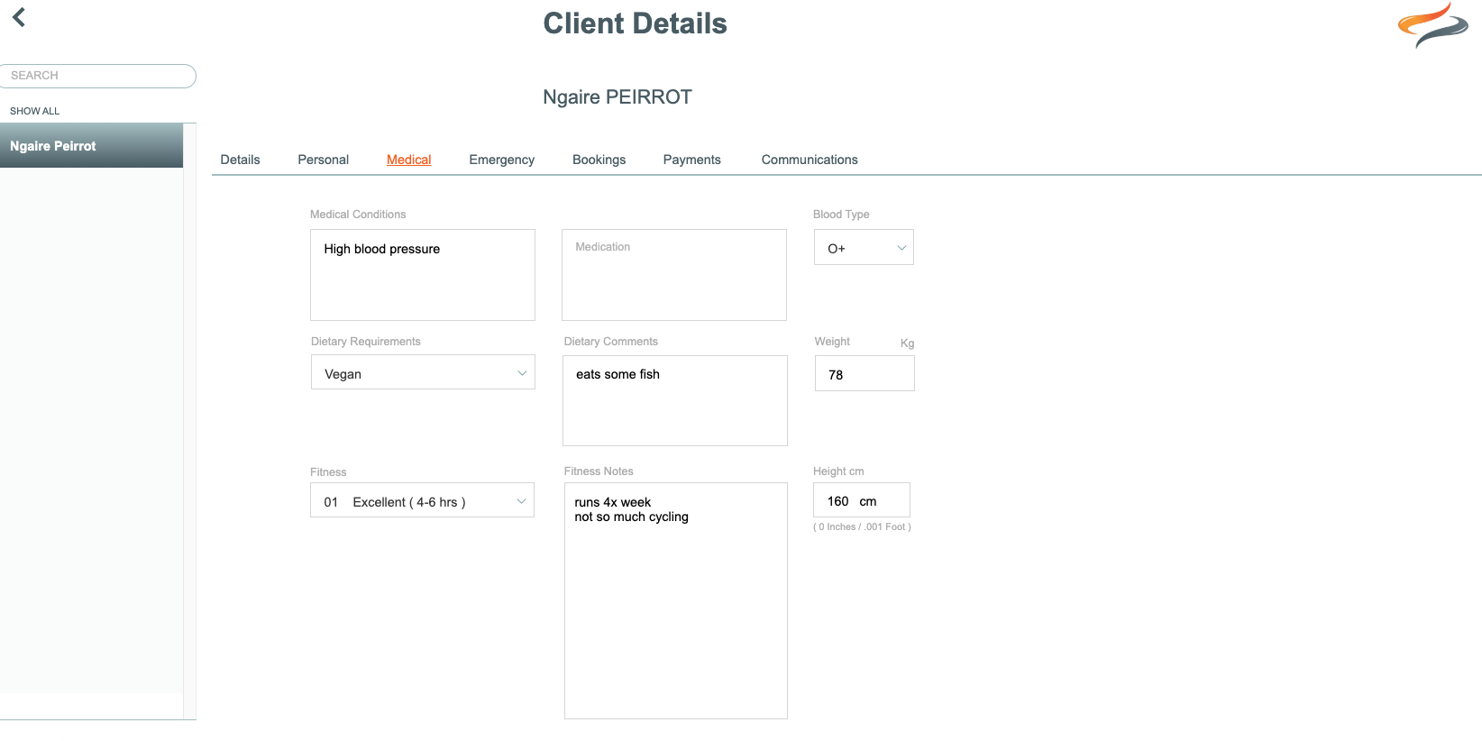Expand Dietary Requirements Vegan dropdown
This screenshot has width=1482, height=741.
tap(423, 372)
